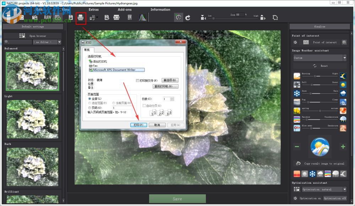This screenshot has width=355, height=206.
Task: Open the Optimisation: natural dropdown
Action: pos(322,189)
